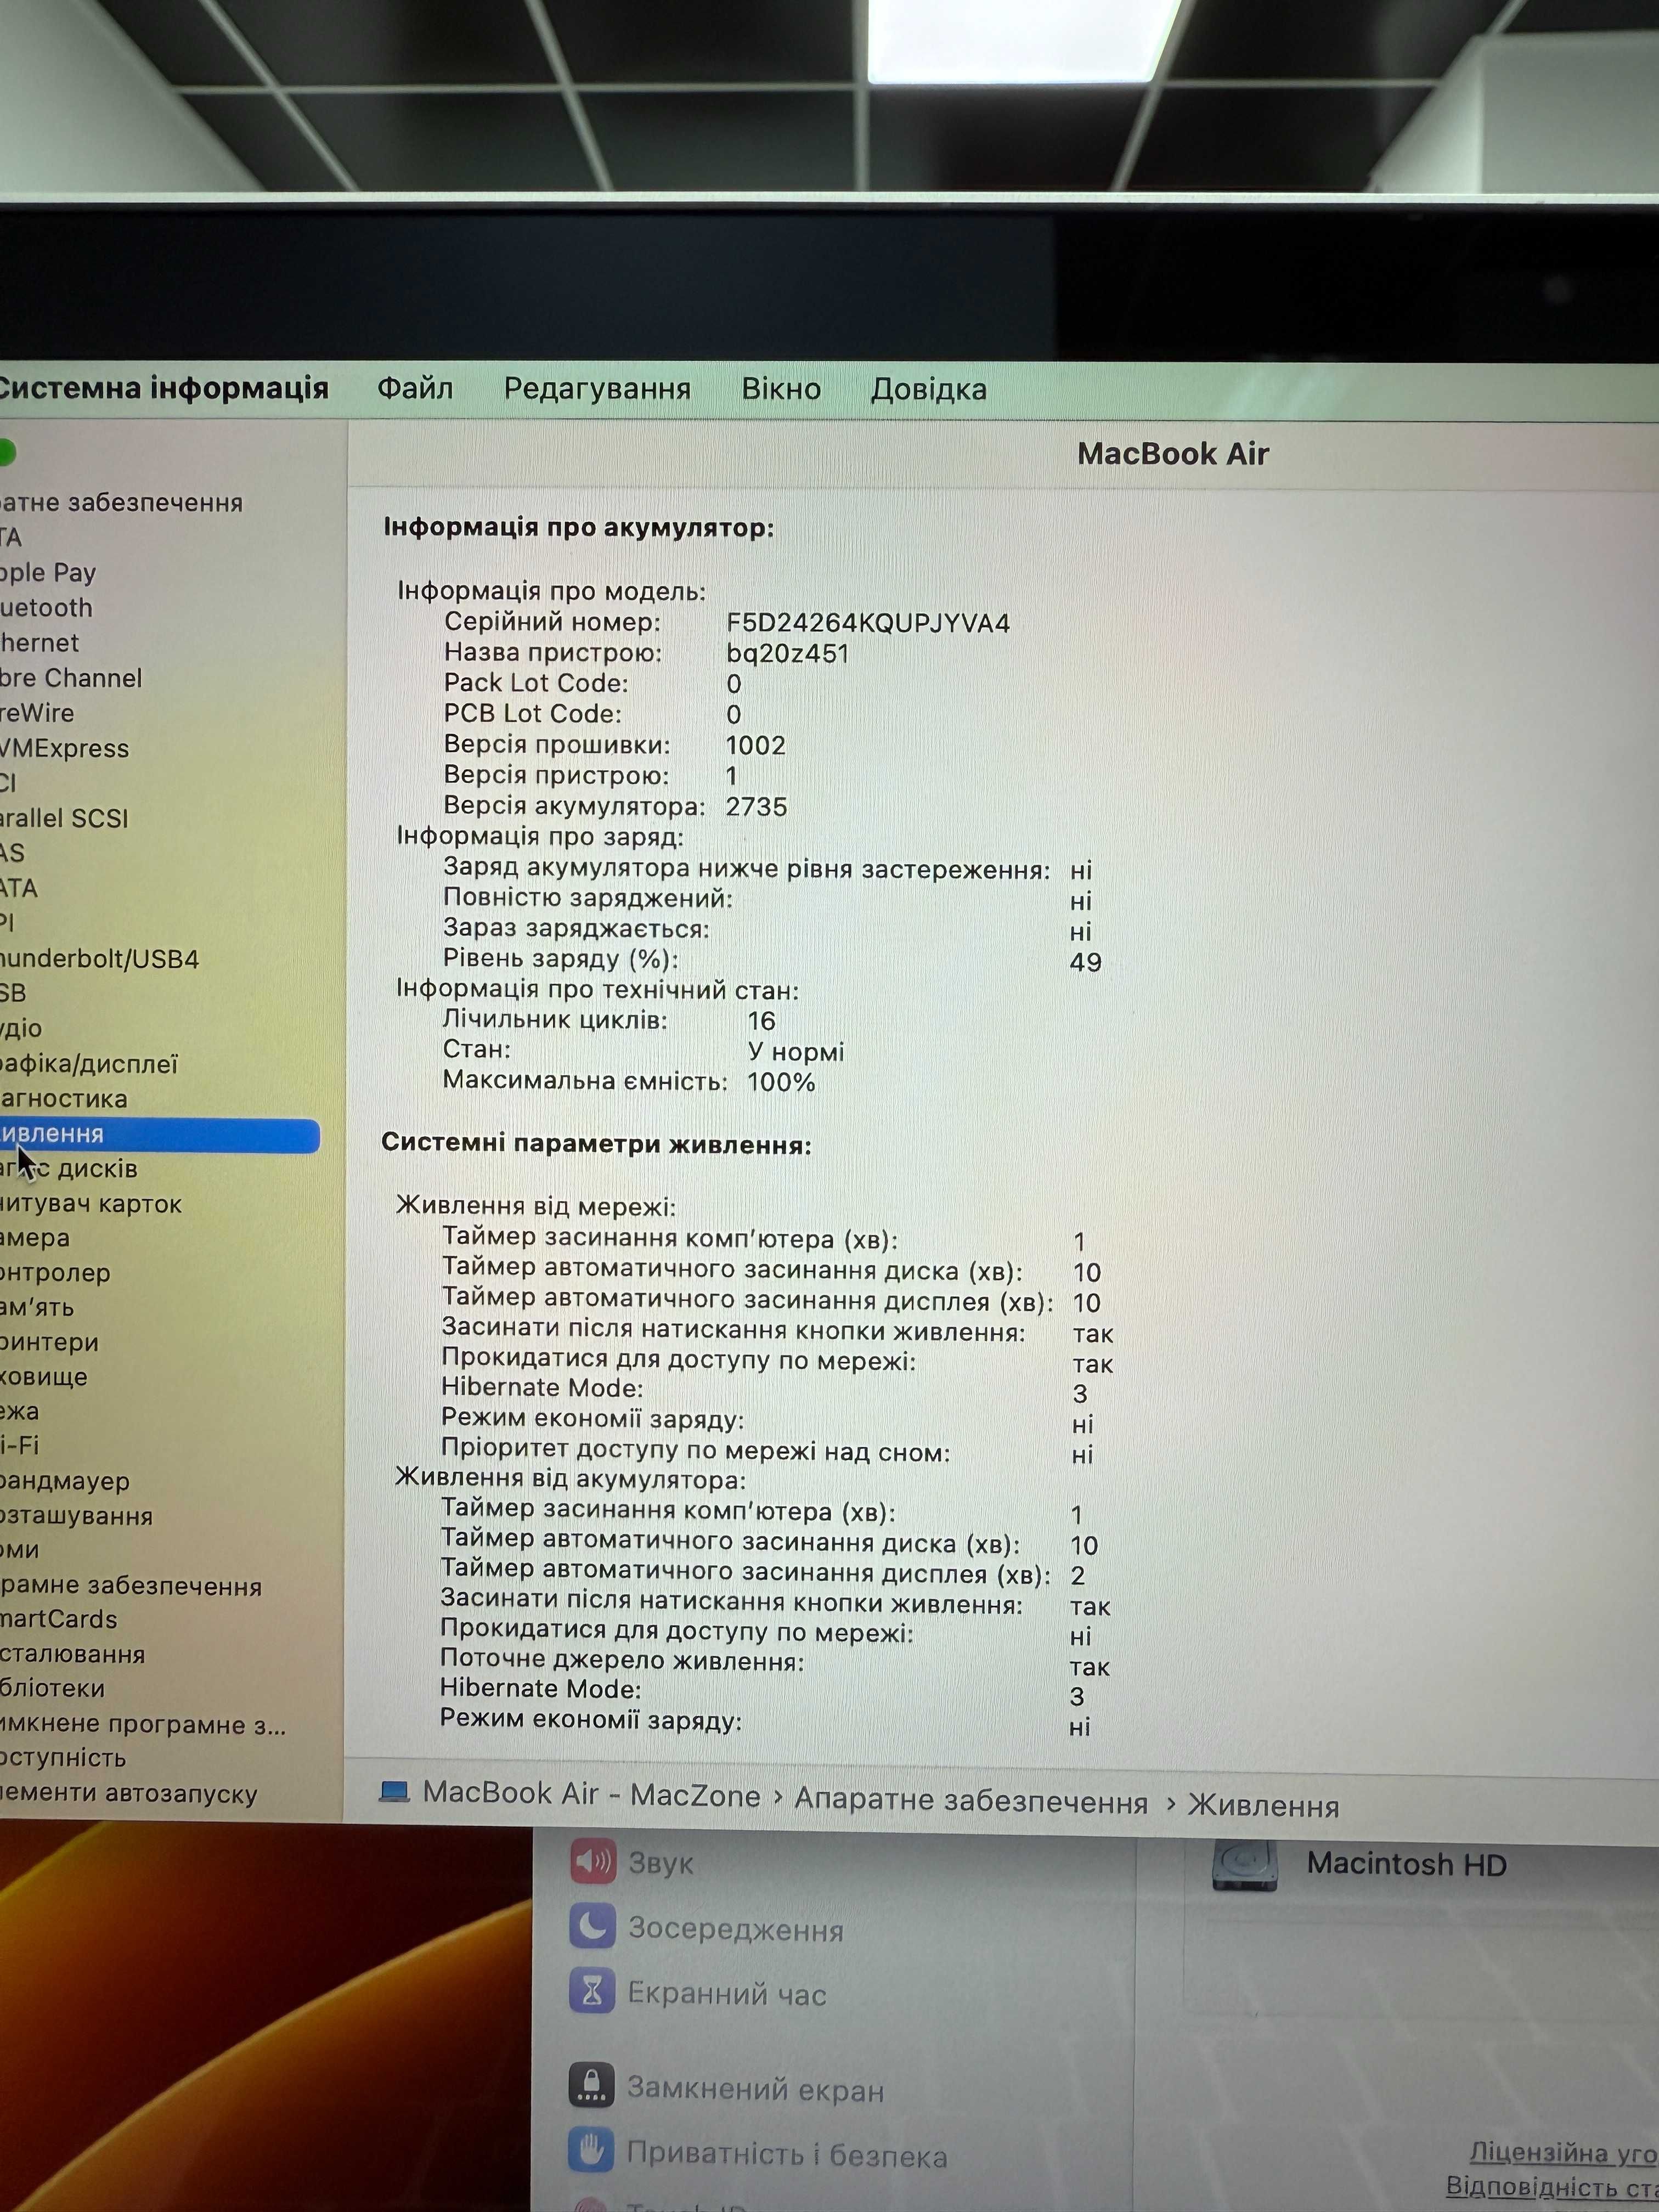Select the Інсталювання sidebar entry
Viewport: 1659px width, 2212px height.
click(72, 1654)
